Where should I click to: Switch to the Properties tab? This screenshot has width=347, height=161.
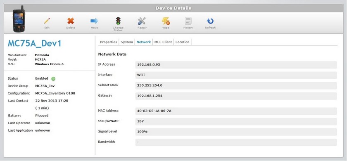pos(108,42)
